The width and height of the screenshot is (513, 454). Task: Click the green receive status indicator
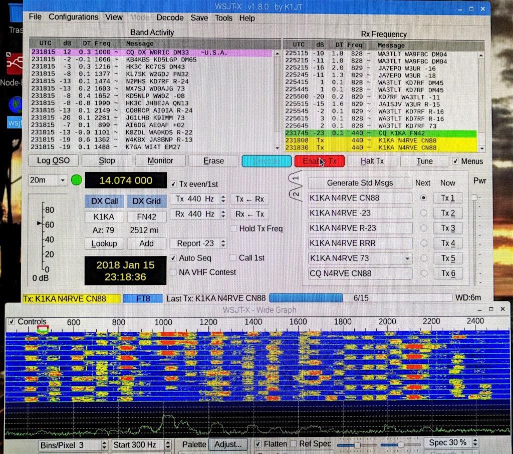[x=76, y=180]
